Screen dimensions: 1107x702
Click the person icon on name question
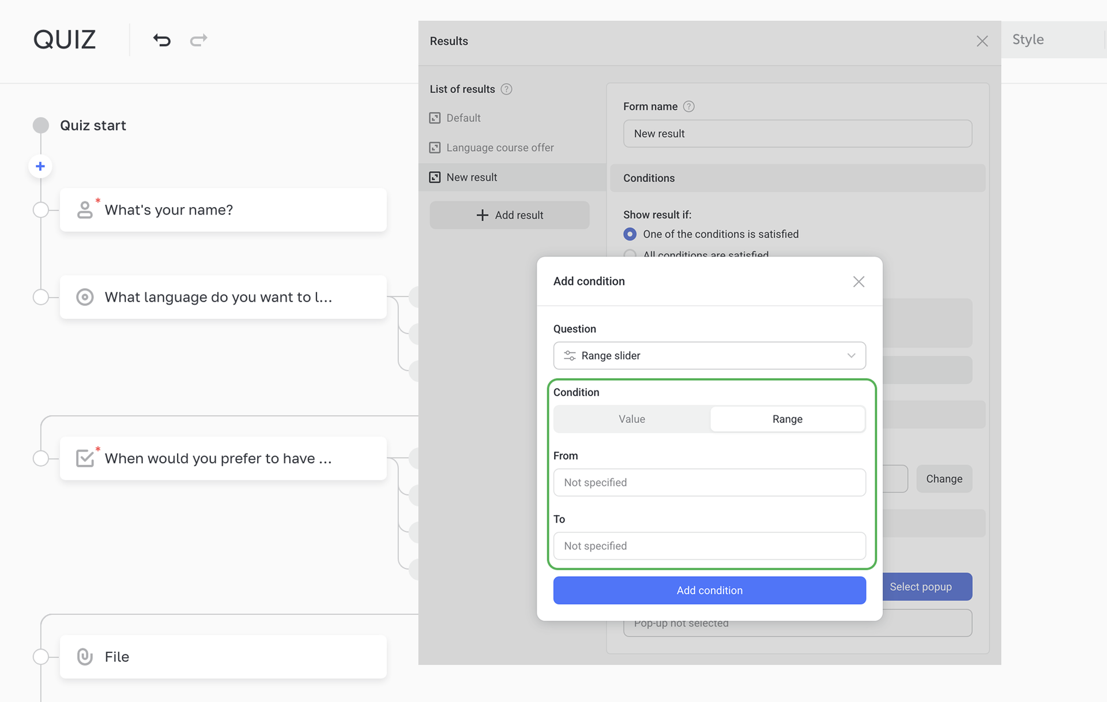pos(85,210)
